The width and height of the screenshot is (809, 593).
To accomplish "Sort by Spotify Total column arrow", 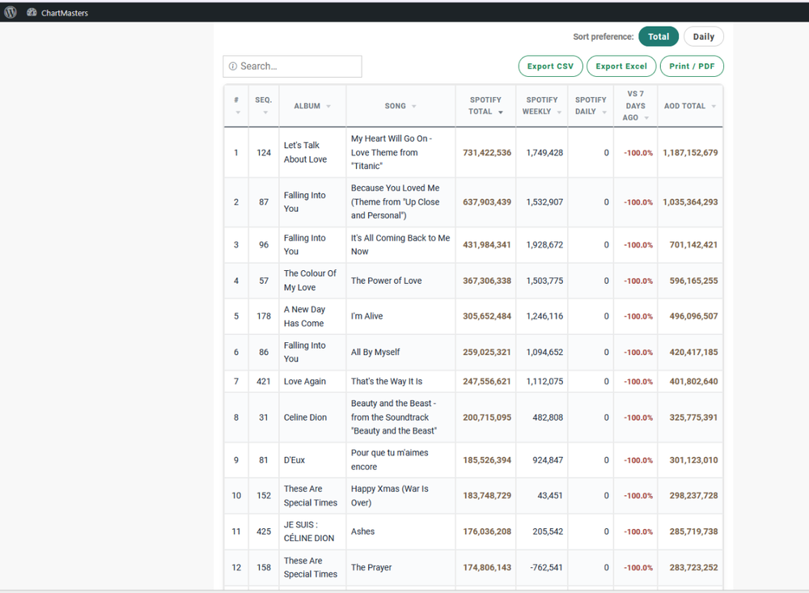I will coord(501,112).
